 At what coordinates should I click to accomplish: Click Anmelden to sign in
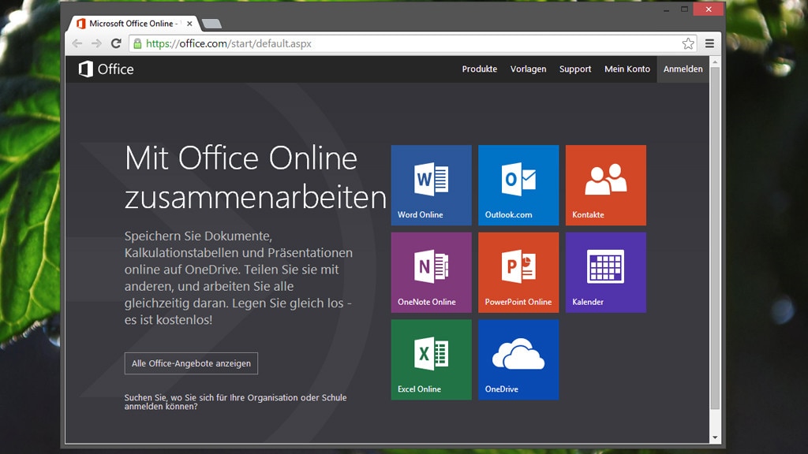click(683, 69)
